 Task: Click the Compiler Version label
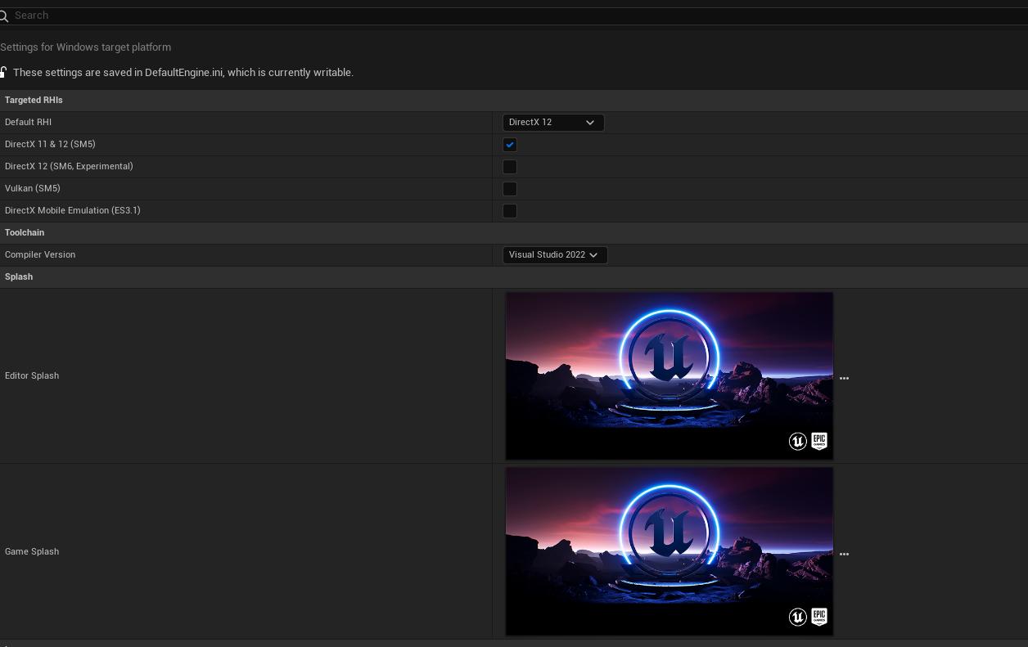point(40,254)
